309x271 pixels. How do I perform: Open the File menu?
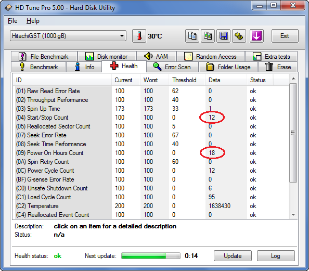12,21
